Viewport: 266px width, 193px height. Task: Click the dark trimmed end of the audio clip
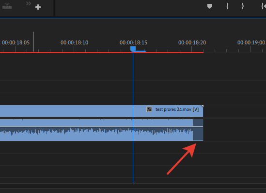[198, 130]
